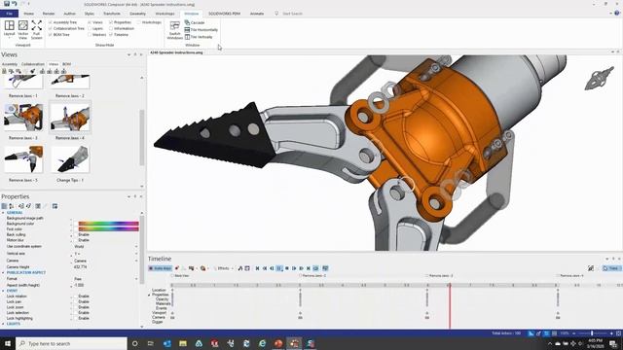Click the Start Search field
The image size is (623, 350).
(x=292, y=14)
